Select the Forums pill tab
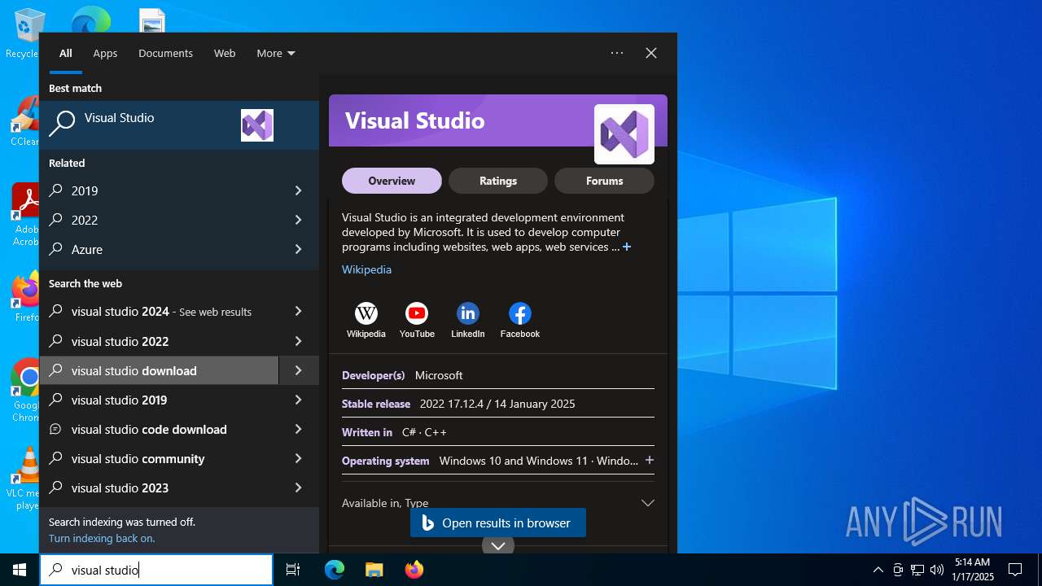This screenshot has height=586, width=1042. pos(604,181)
